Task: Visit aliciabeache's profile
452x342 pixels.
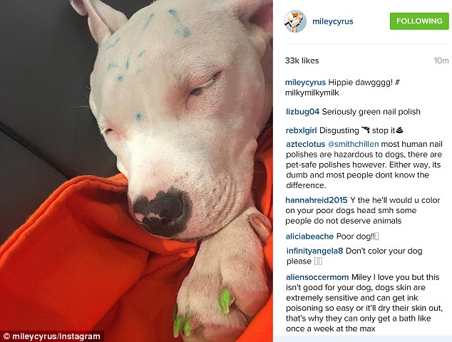Action: click(309, 237)
